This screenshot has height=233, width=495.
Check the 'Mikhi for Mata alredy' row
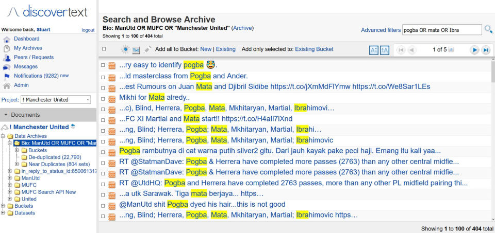click(103, 97)
